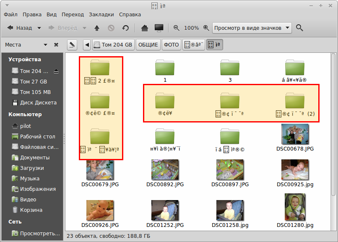
Task: Click the Назад back button
Action: [20, 28]
